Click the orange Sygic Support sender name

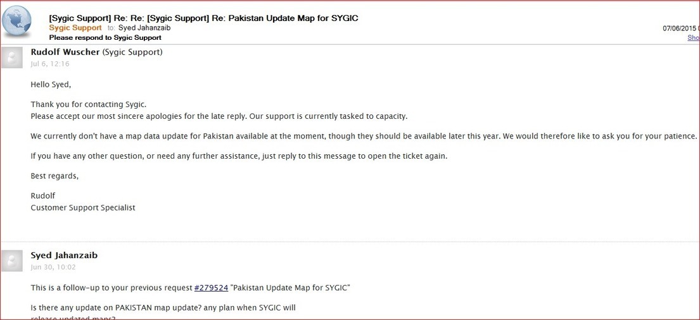75,28
